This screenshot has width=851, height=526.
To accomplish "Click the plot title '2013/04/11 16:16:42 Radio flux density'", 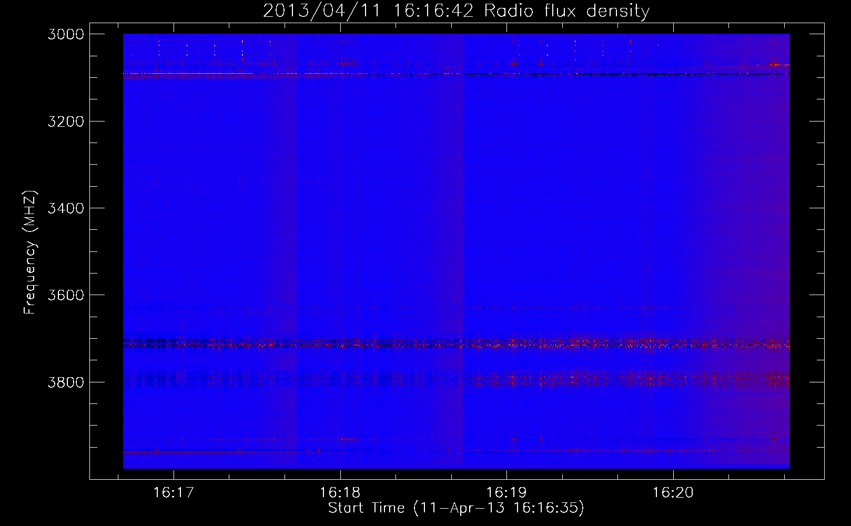I will tap(456, 11).
